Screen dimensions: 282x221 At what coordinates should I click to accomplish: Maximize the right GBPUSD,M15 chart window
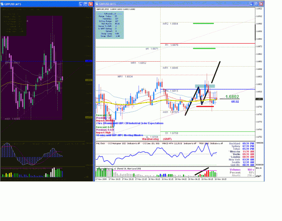coord(256,4)
